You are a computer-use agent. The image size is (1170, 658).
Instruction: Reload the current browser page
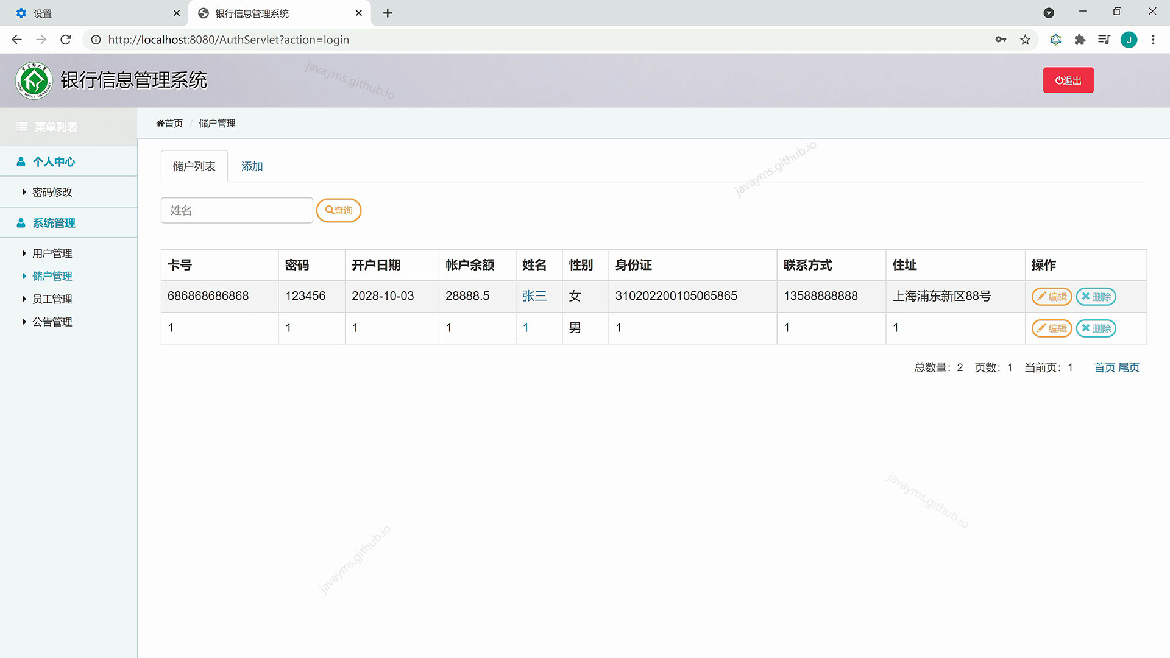[x=66, y=40]
